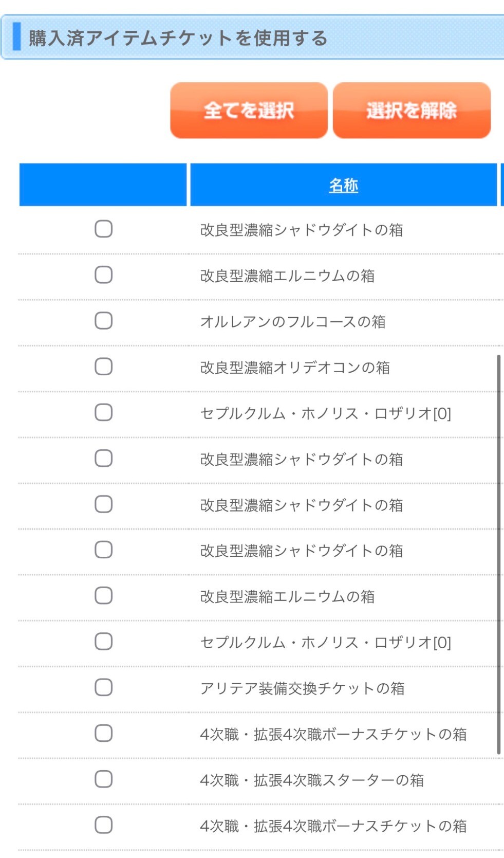Check the アリテア装備交換チケットの箱 checkbox
This screenshot has height=858, width=504.
click(x=103, y=687)
